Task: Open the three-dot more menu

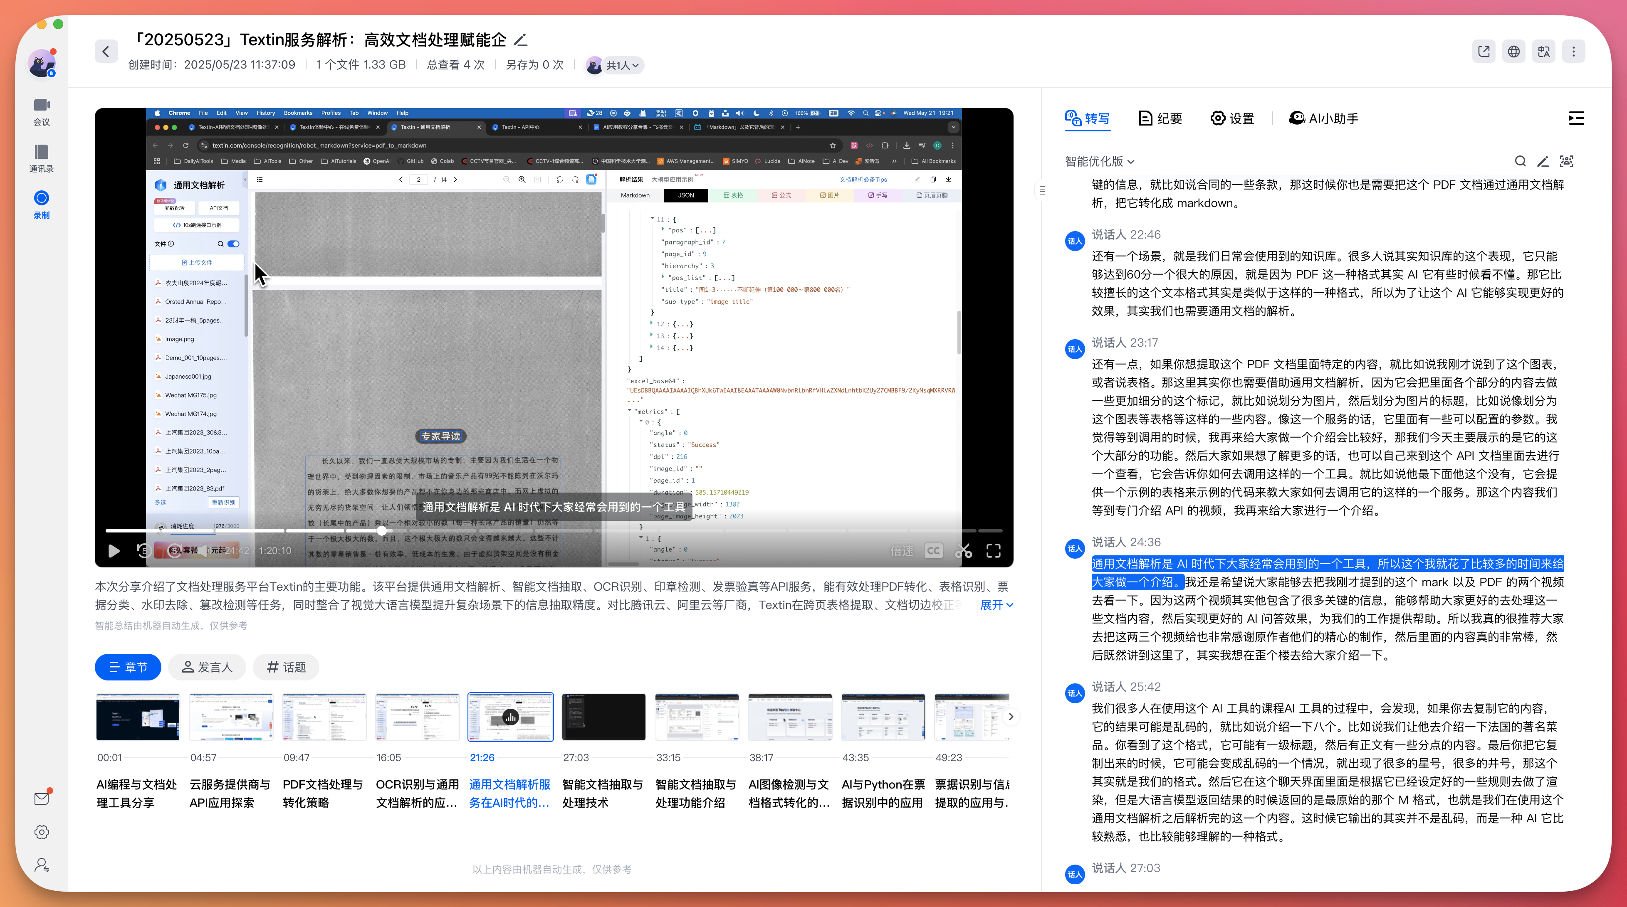Action: coord(1574,51)
